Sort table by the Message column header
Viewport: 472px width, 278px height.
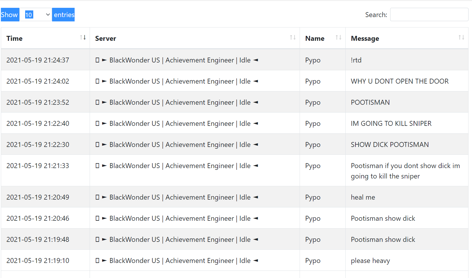[407, 38]
